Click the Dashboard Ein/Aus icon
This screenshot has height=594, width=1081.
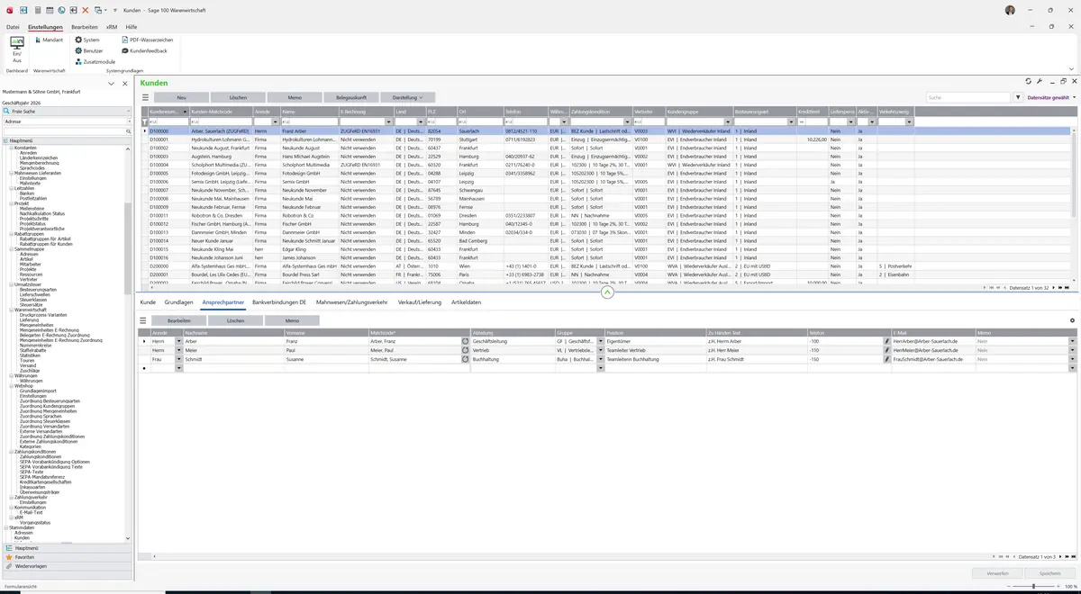(16, 49)
